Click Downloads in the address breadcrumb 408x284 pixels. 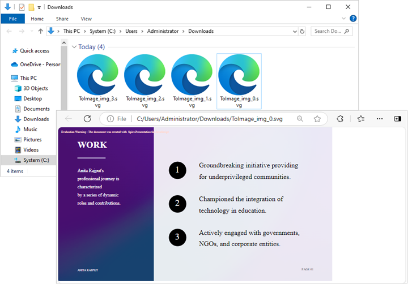201,31
